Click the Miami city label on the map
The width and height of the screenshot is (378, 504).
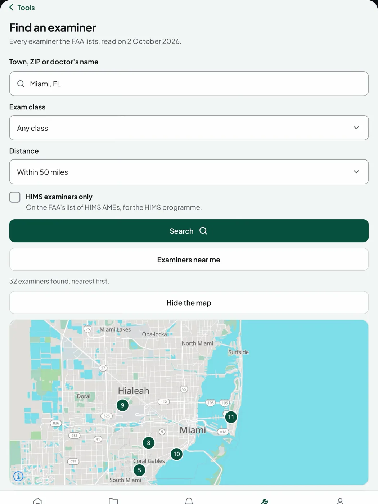pyautogui.click(x=193, y=430)
